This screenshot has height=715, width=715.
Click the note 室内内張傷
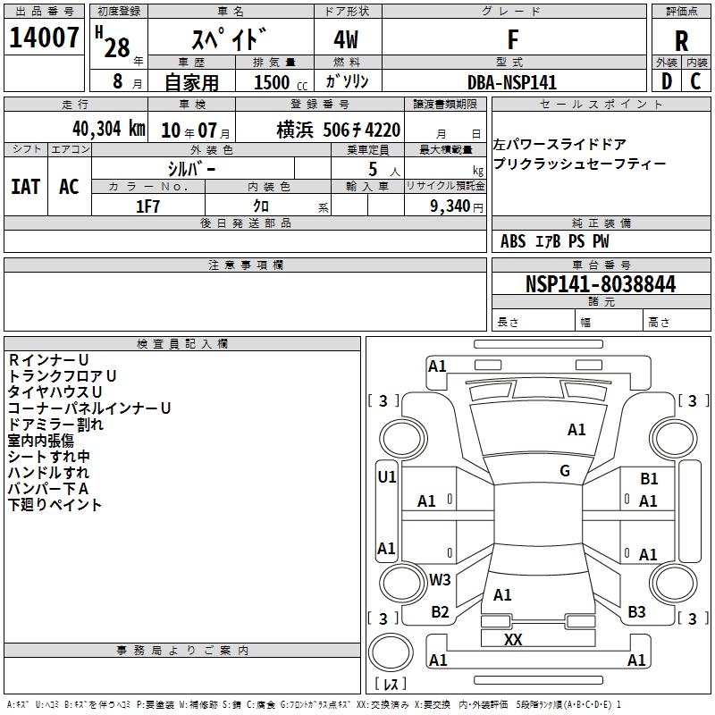coord(41,441)
